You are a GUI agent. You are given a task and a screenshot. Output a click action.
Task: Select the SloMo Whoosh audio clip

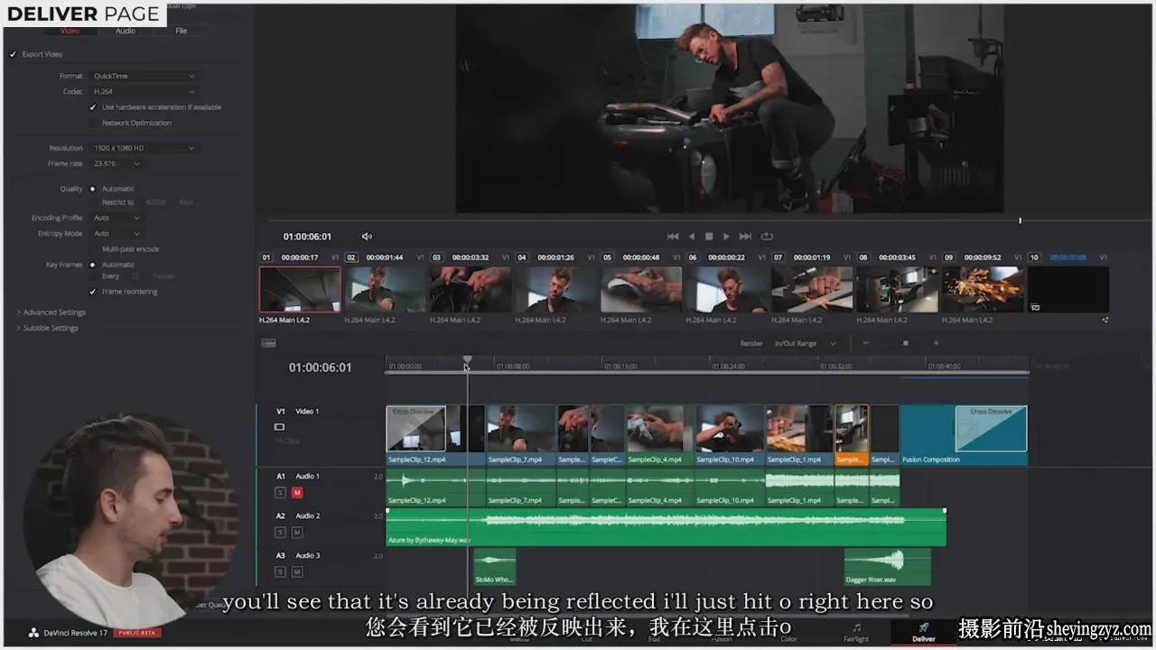pyautogui.click(x=495, y=566)
